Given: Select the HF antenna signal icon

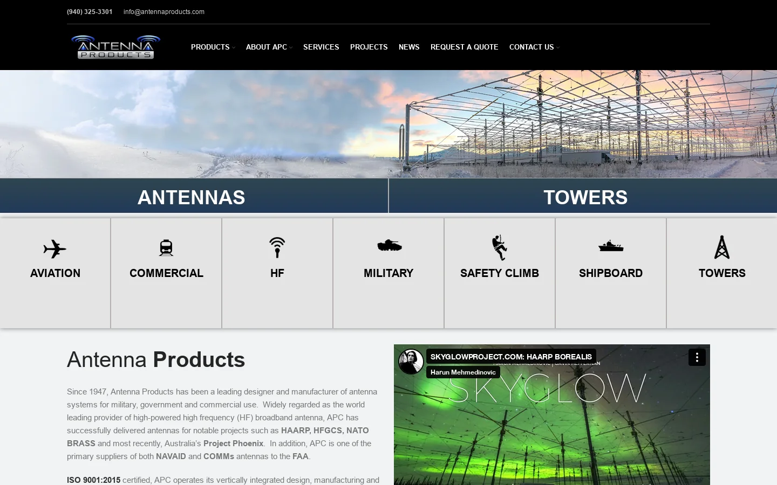Looking at the screenshot, I should click(x=277, y=247).
